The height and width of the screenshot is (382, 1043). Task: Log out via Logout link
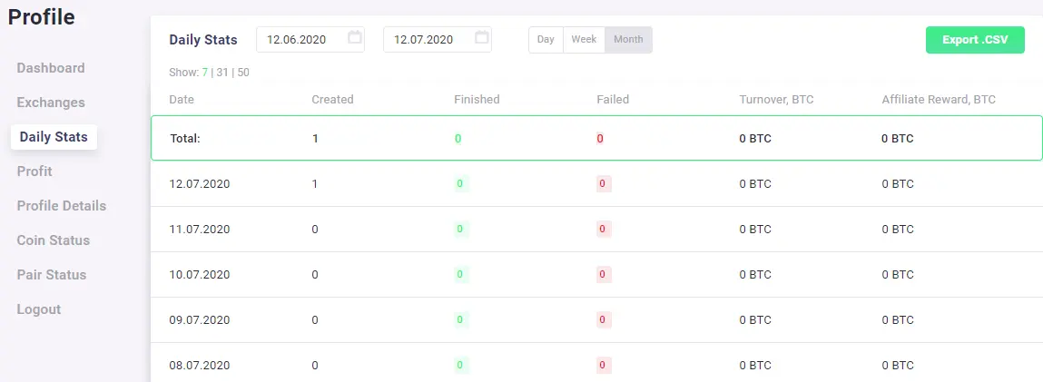pos(39,309)
